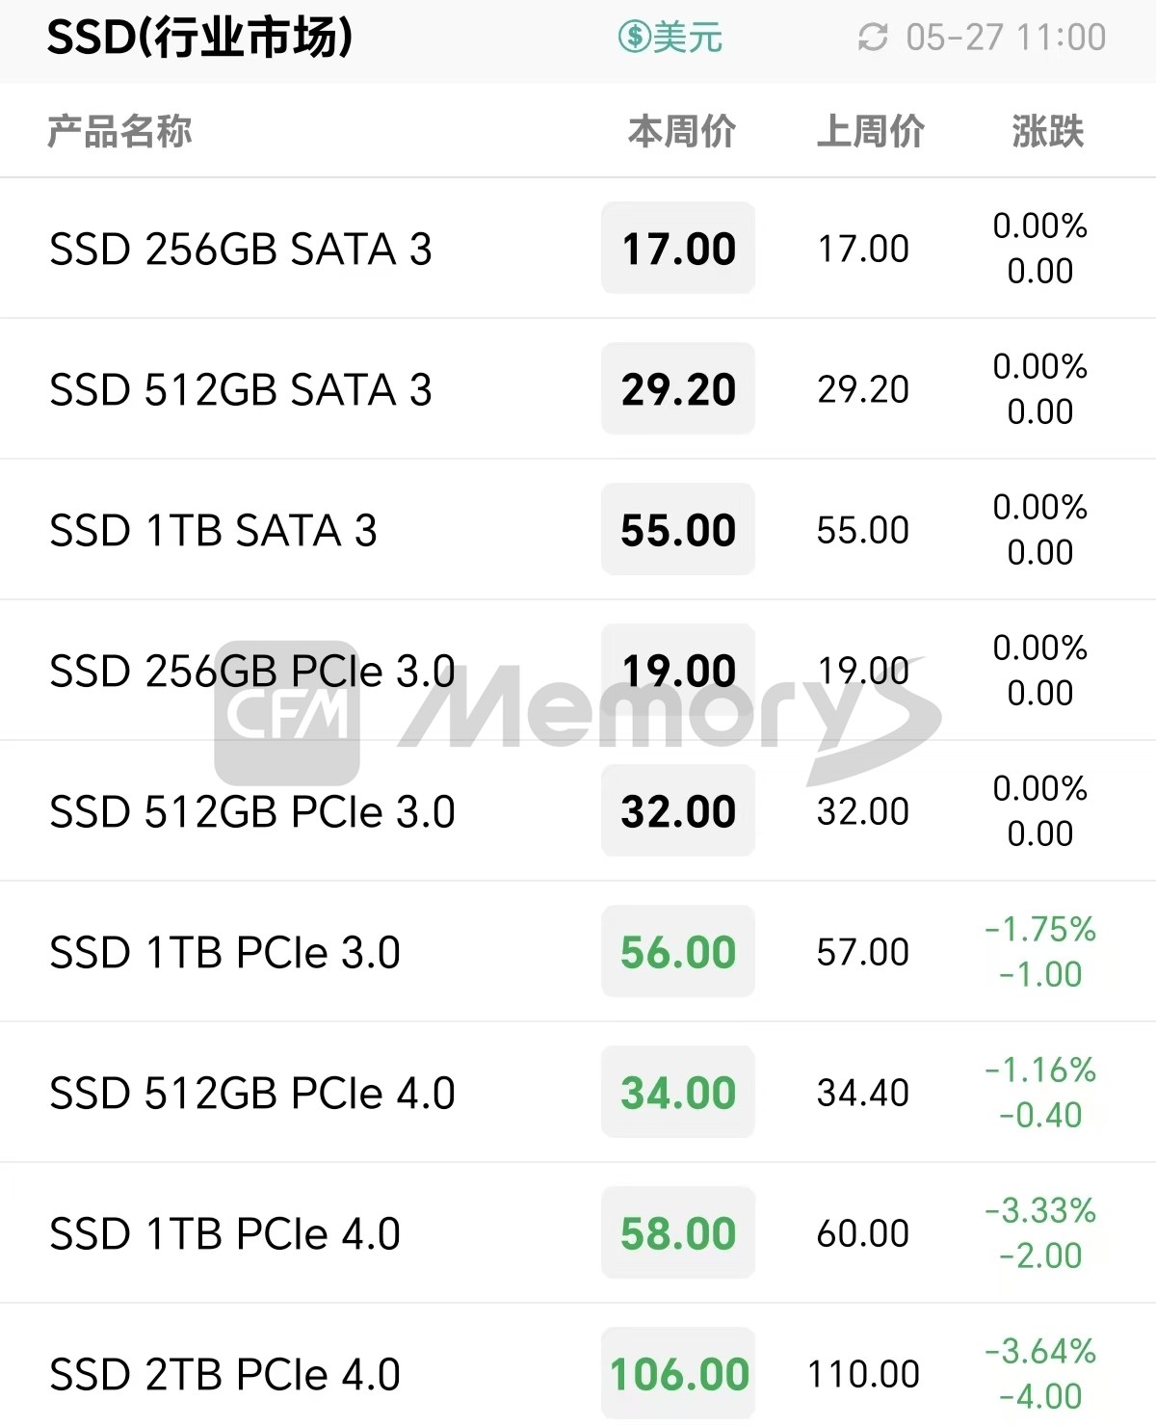
Task: Tap the 58.00 price badge
Action: pos(678,1233)
